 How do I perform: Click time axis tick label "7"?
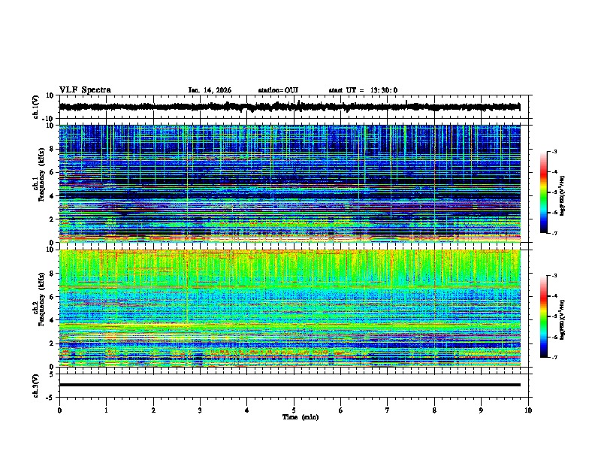click(x=388, y=410)
